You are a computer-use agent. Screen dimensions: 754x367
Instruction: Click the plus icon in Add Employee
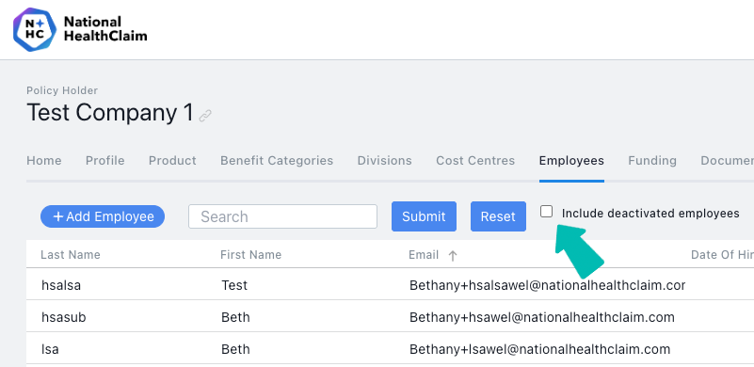58,216
